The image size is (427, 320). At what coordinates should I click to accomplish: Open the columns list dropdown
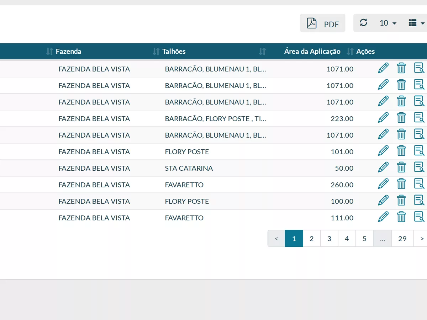tap(416, 23)
